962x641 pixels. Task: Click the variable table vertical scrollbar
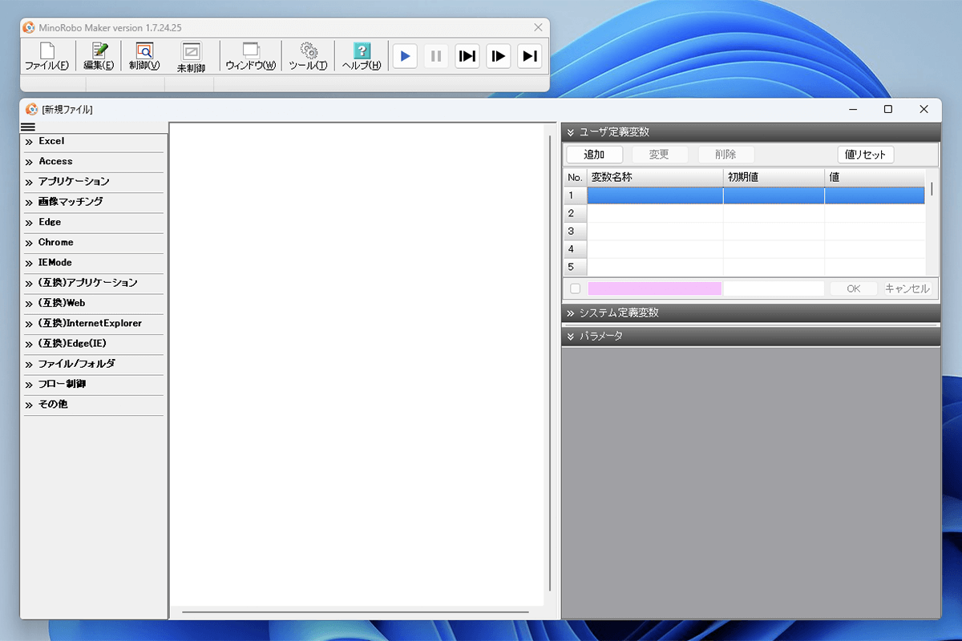[x=932, y=189]
